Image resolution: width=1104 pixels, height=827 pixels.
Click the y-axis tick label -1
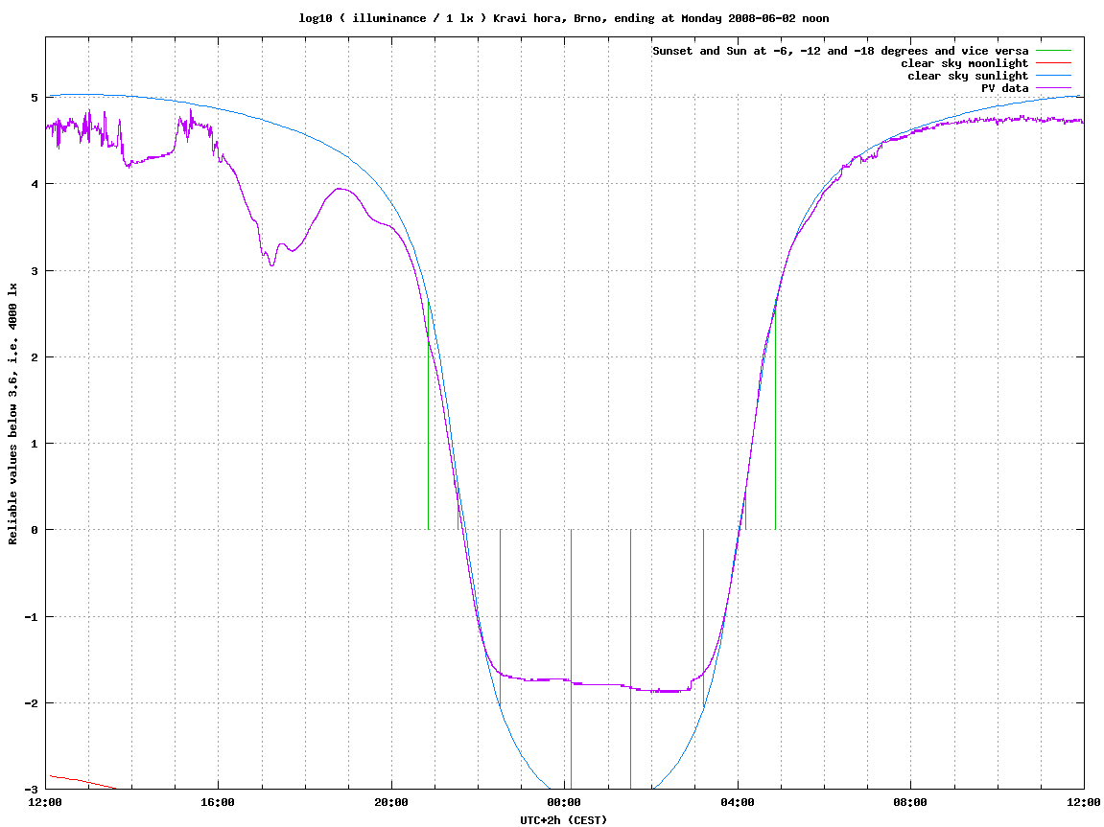31,616
